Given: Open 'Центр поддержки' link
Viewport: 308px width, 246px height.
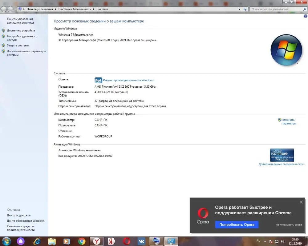Looking at the screenshot, I should point(19,215).
